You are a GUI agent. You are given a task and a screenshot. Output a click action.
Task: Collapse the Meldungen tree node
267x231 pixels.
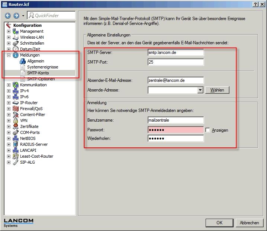tap(9, 55)
